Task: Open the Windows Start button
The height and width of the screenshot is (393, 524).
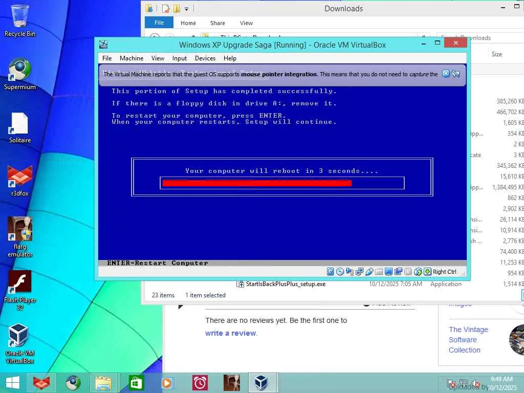Action: [x=13, y=383]
